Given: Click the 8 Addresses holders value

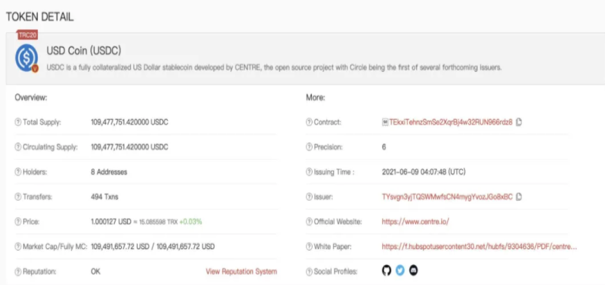Looking at the screenshot, I should pyautogui.click(x=109, y=172).
